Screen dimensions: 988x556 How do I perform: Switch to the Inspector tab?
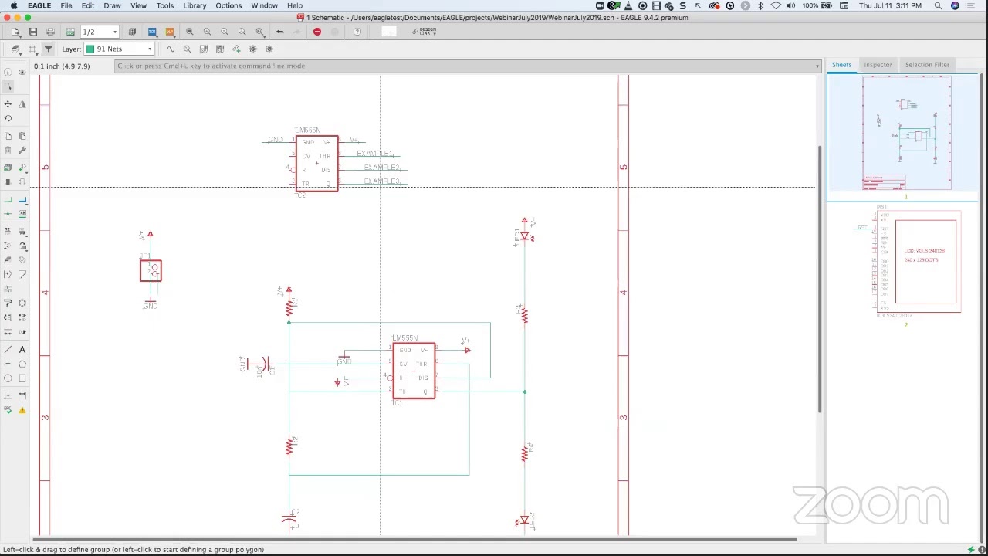[878, 65]
